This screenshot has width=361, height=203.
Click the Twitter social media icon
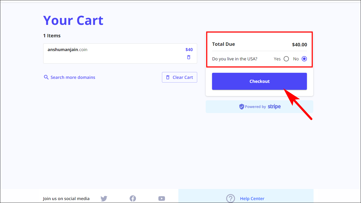[x=104, y=199]
